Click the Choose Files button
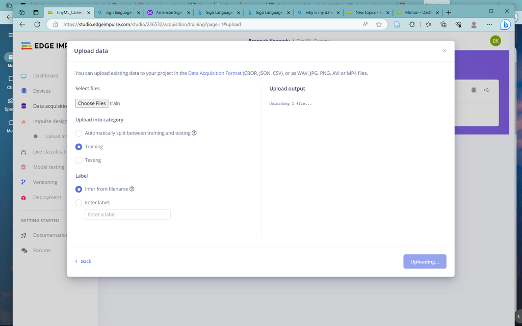Viewport: 522px width, 326px height. [x=91, y=103]
